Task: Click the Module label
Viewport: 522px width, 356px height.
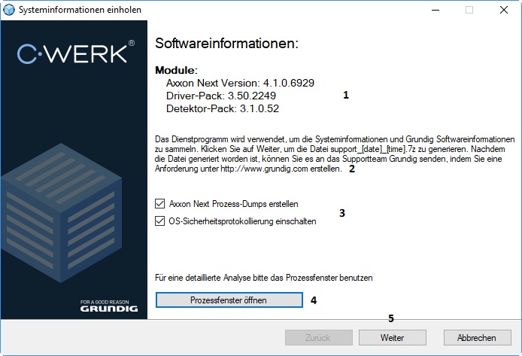Action: pyautogui.click(x=175, y=69)
